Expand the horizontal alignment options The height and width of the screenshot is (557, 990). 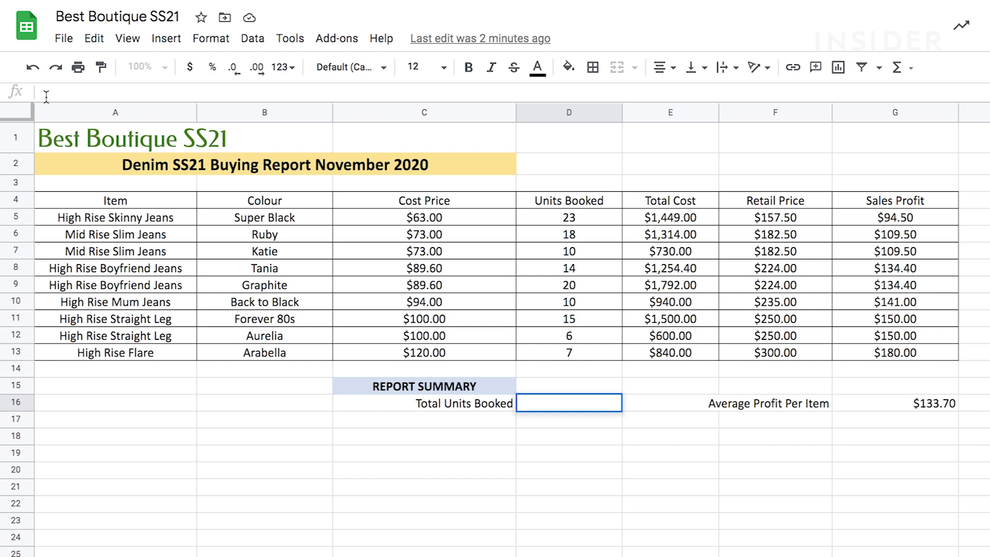673,67
